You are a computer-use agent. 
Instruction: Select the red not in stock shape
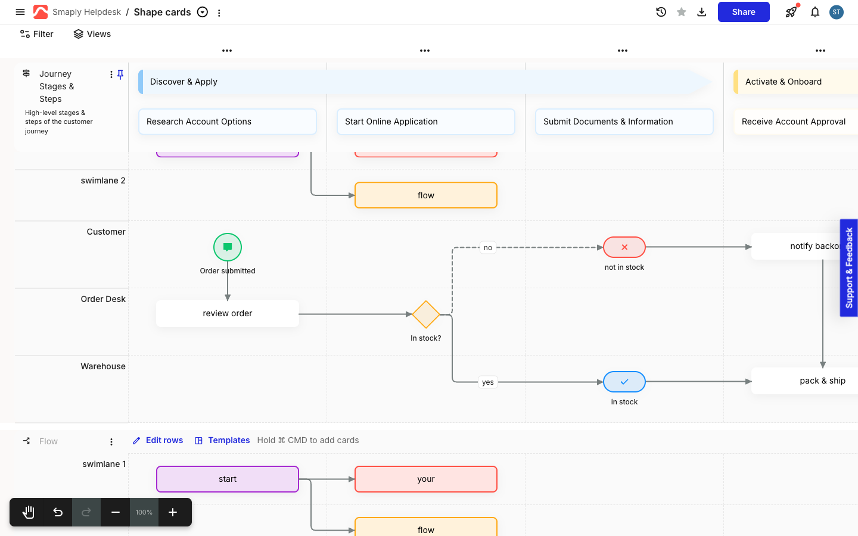(624, 247)
